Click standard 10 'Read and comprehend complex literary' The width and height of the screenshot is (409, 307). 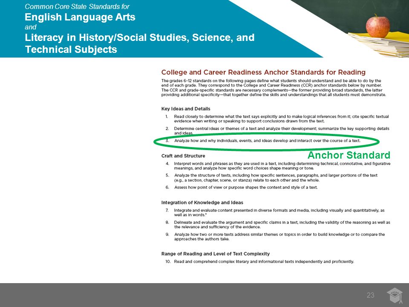[264, 261]
